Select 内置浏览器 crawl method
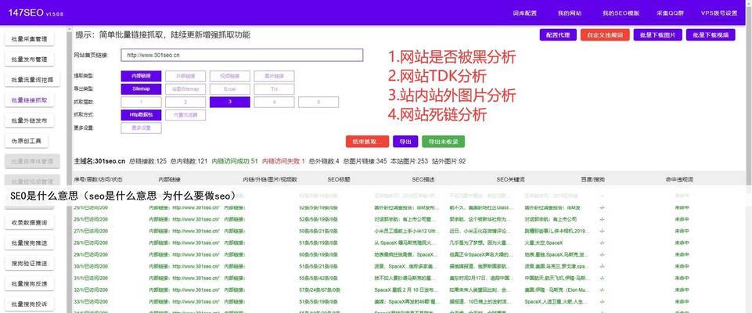Screen dimensions: 752x313 (185, 115)
